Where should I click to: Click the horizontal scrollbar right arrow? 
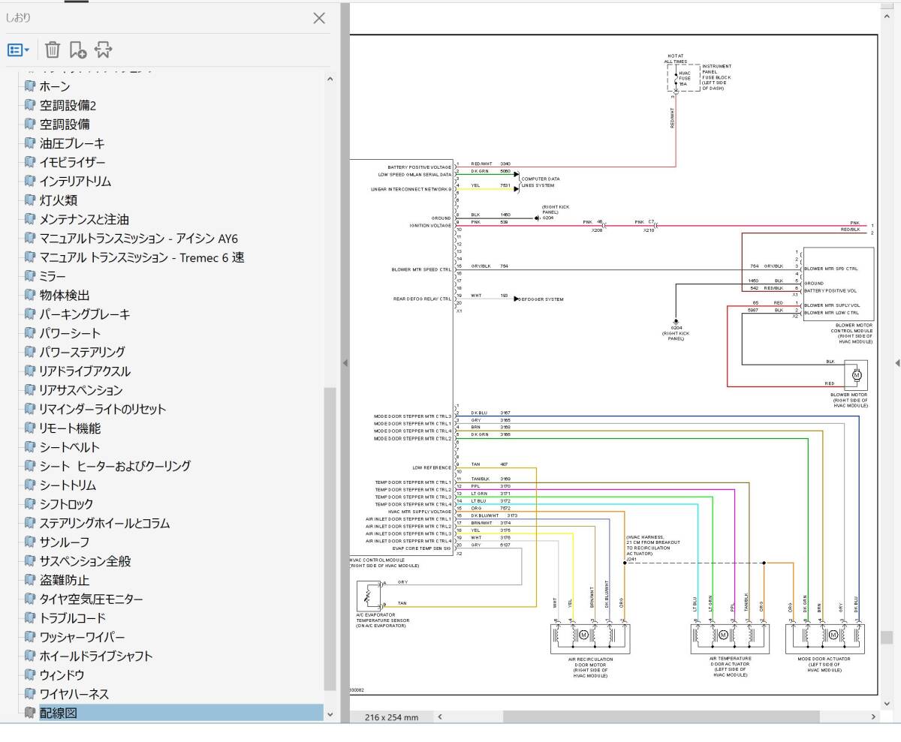pyautogui.click(x=872, y=717)
